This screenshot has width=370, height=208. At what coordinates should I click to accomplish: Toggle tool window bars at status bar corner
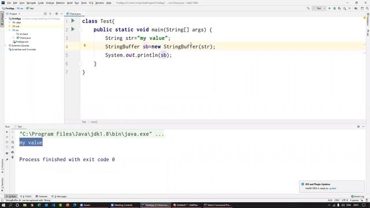click(2, 200)
